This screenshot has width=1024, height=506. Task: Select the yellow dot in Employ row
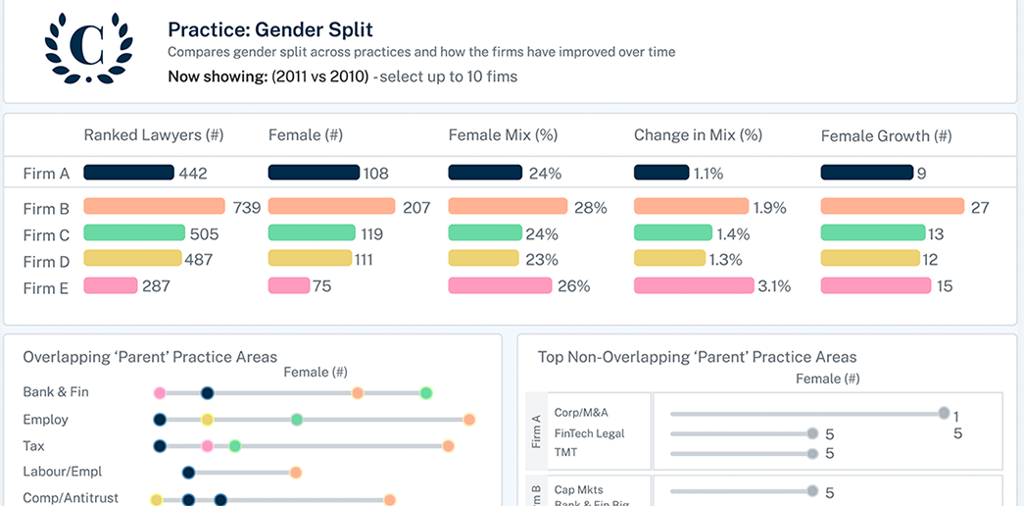point(207,420)
